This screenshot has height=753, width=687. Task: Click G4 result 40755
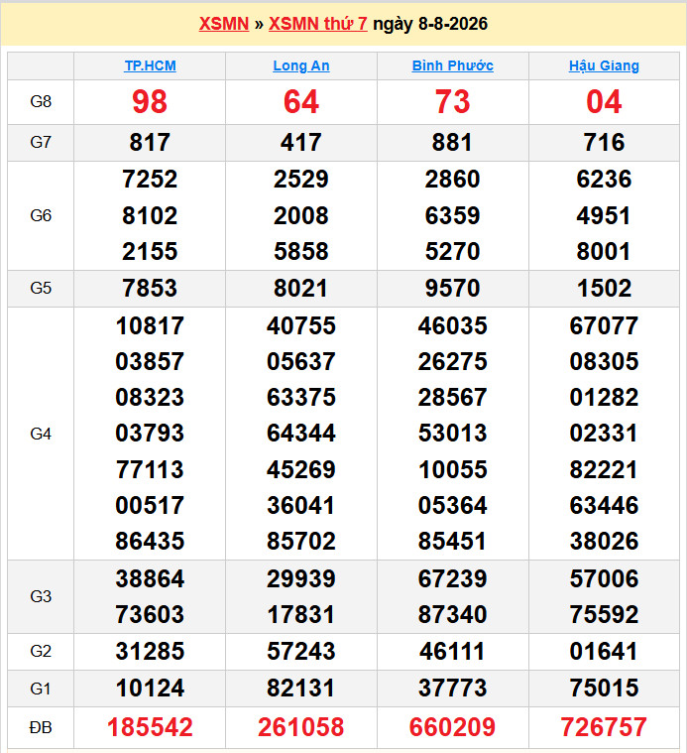coord(301,325)
